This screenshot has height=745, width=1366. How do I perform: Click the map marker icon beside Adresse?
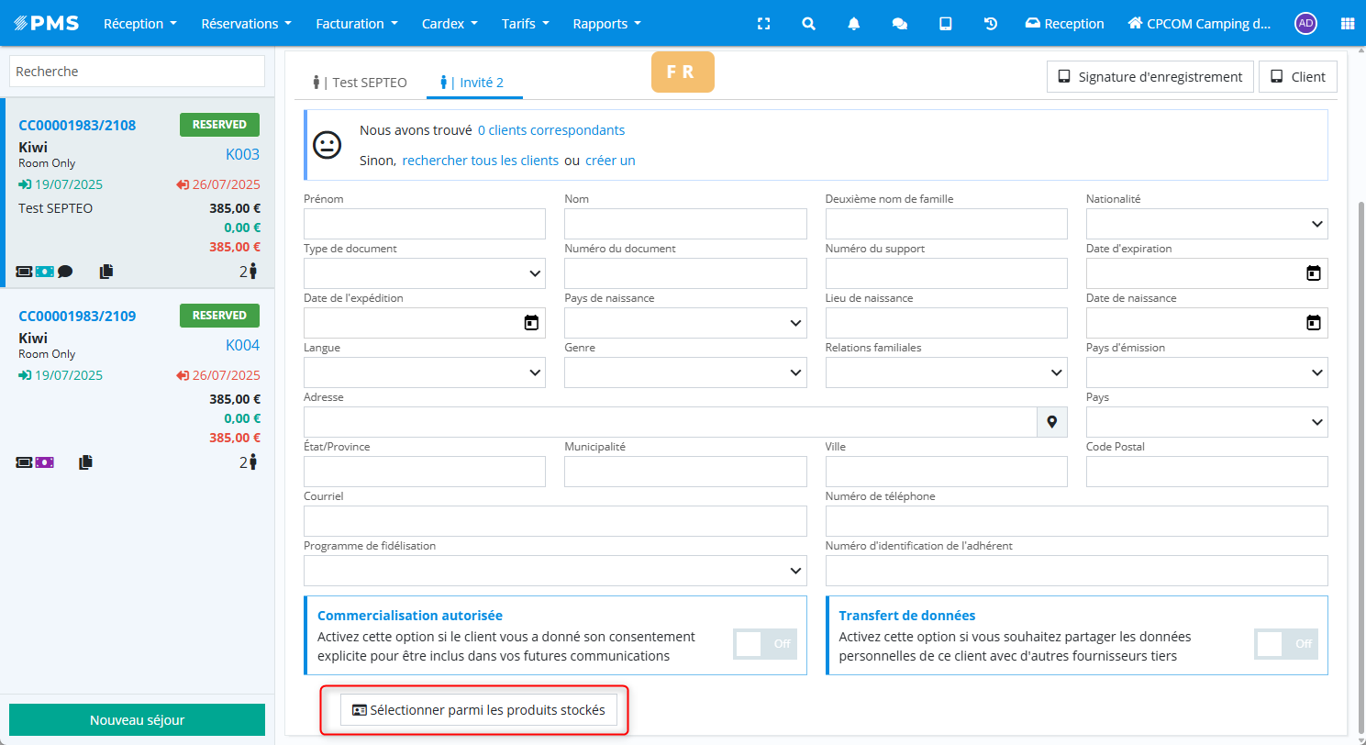point(1052,422)
